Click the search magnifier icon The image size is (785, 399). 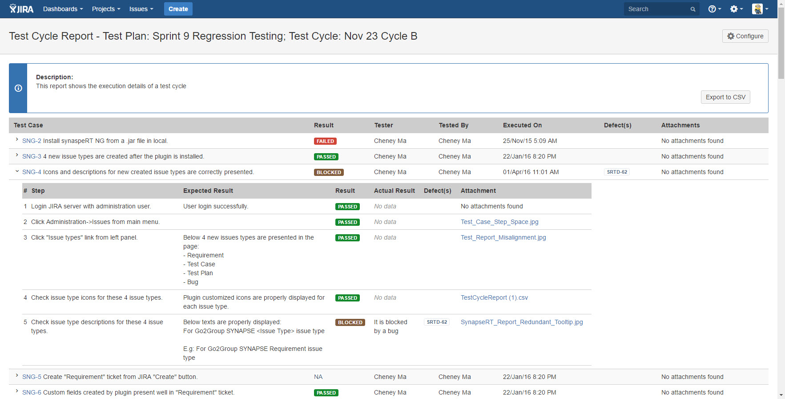[692, 9]
